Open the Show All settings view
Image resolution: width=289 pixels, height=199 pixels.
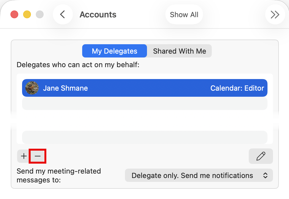(x=184, y=14)
